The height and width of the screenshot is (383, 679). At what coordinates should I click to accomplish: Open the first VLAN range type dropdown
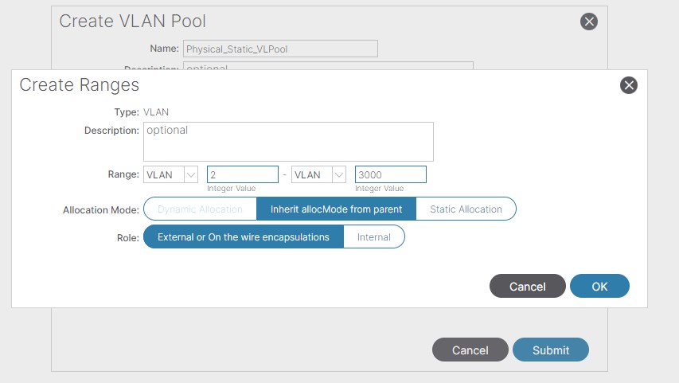point(171,174)
